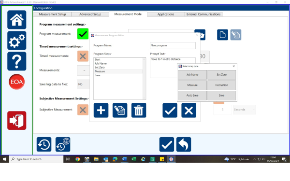The width and height of the screenshot is (290, 181).
Task: Open the help question mark icon
Action: 16,61
